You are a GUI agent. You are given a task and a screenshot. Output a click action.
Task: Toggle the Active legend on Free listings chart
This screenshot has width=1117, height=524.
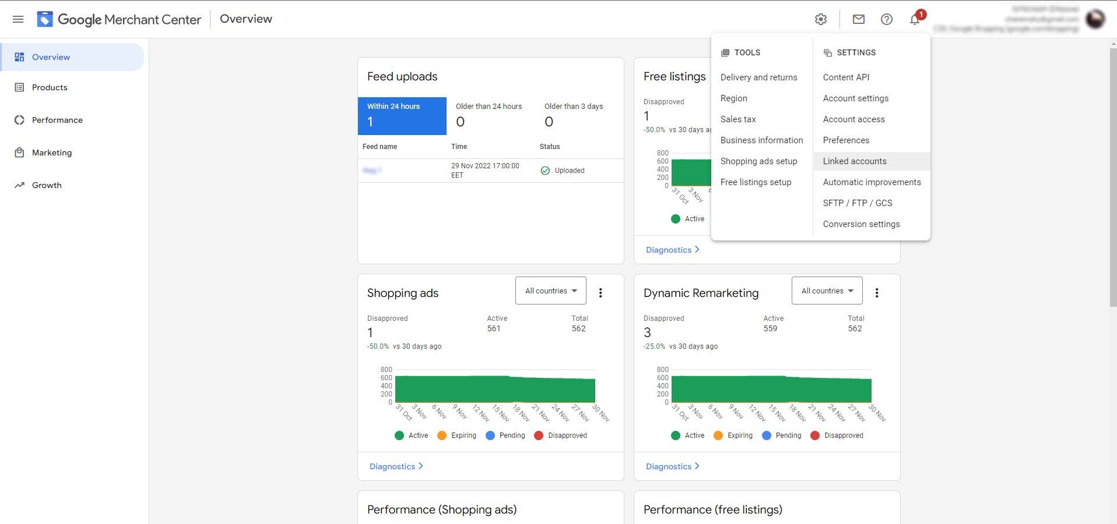(x=688, y=219)
